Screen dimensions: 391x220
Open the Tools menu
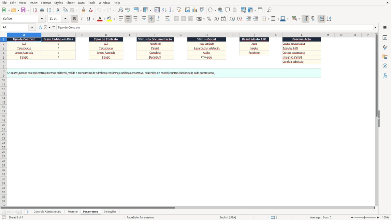click(92, 3)
